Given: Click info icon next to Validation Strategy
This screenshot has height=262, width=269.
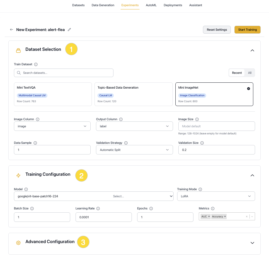Looking at the screenshot, I should [126, 143].
